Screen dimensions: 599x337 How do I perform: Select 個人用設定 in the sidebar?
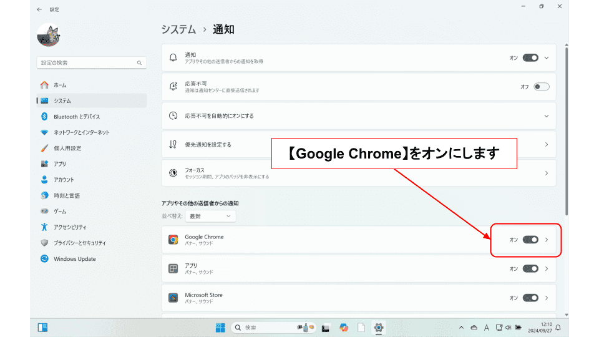(x=67, y=149)
